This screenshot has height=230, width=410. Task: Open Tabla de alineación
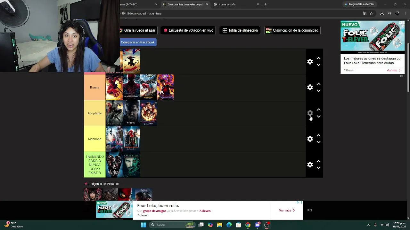[x=240, y=30]
